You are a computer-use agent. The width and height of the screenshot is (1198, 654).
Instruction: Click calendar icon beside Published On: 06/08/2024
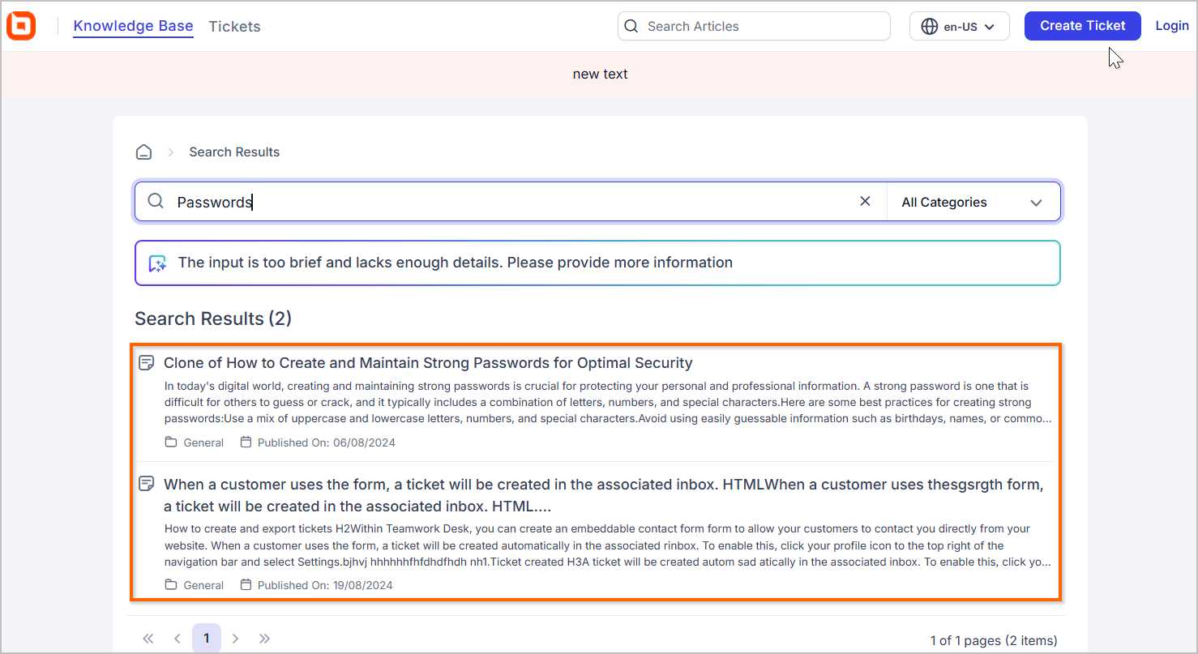246,442
